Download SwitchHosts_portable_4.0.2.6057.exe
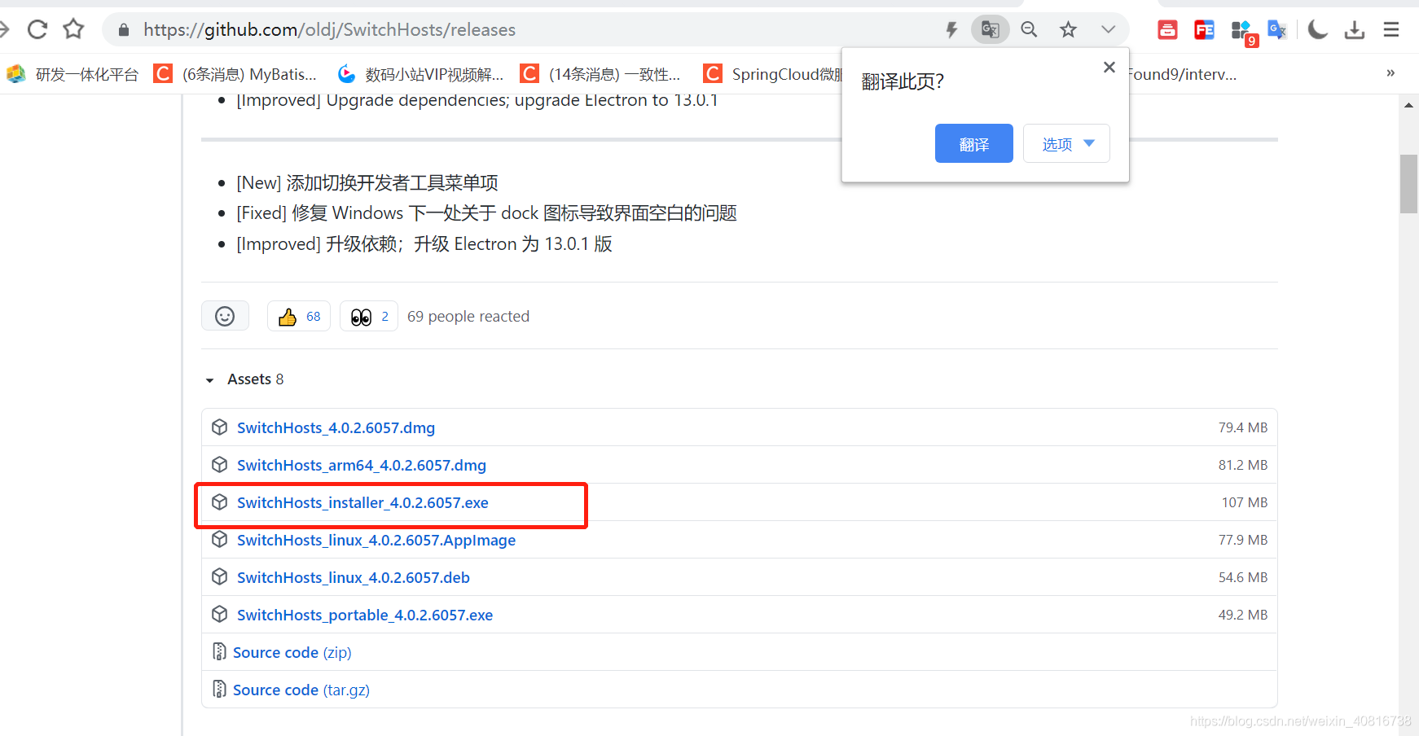The height and width of the screenshot is (736, 1419). (x=365, y=615)
